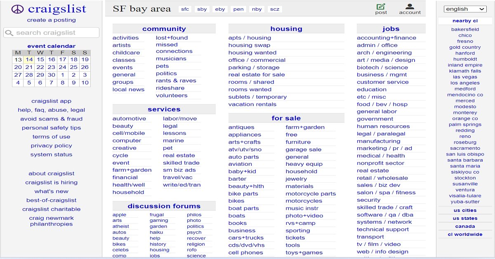The height and width of the screenshot is (259, 495).
Task: Focus the search craigslist field
Action: click(52, 33)
